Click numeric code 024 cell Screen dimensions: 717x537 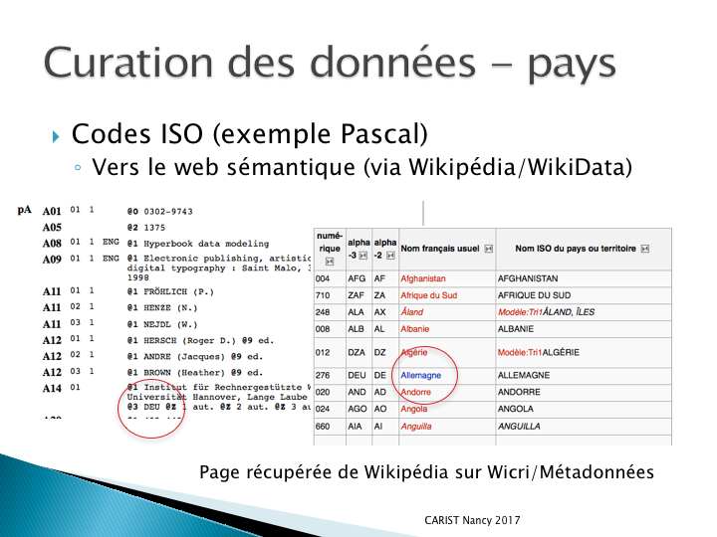[330, 409]
